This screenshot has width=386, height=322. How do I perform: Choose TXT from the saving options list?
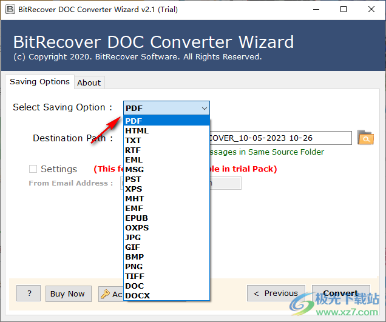[x=167, y=140]
